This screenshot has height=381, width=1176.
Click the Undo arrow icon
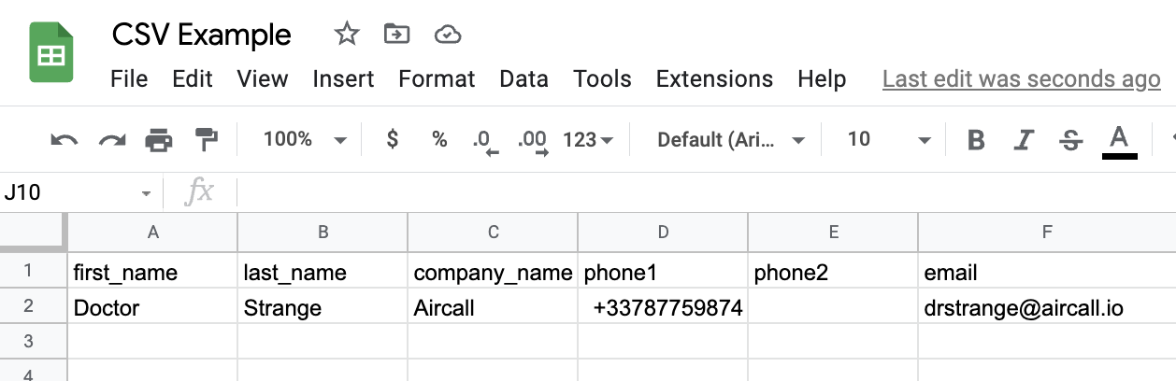point(65,140)
